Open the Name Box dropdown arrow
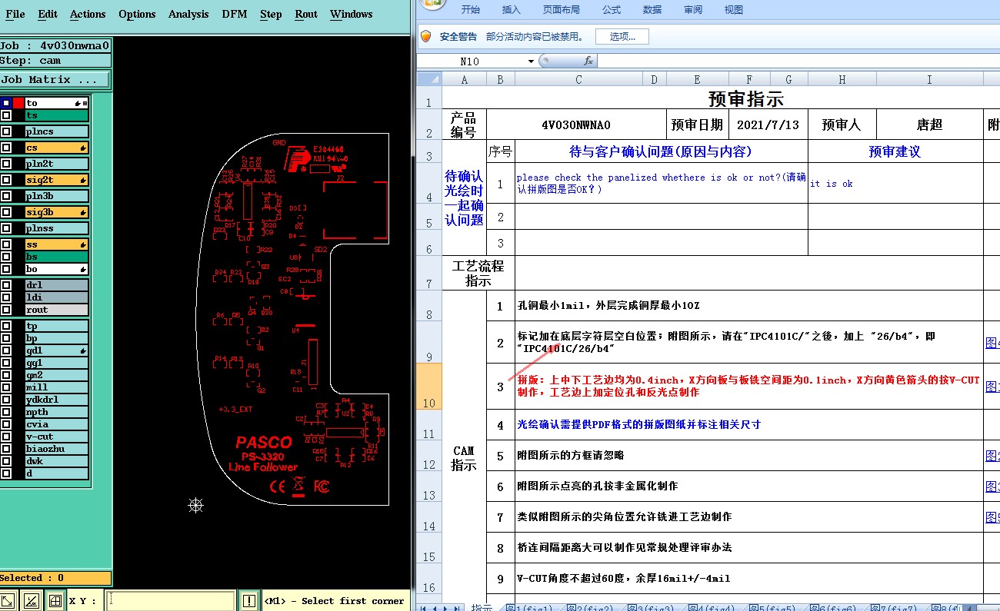The width and height of the screenshot is (1000, 611). tap(531, 61)
